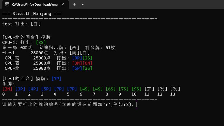Click tile index number 10
This screenshot has height=126, width=224.
click(x=134, y=94)
